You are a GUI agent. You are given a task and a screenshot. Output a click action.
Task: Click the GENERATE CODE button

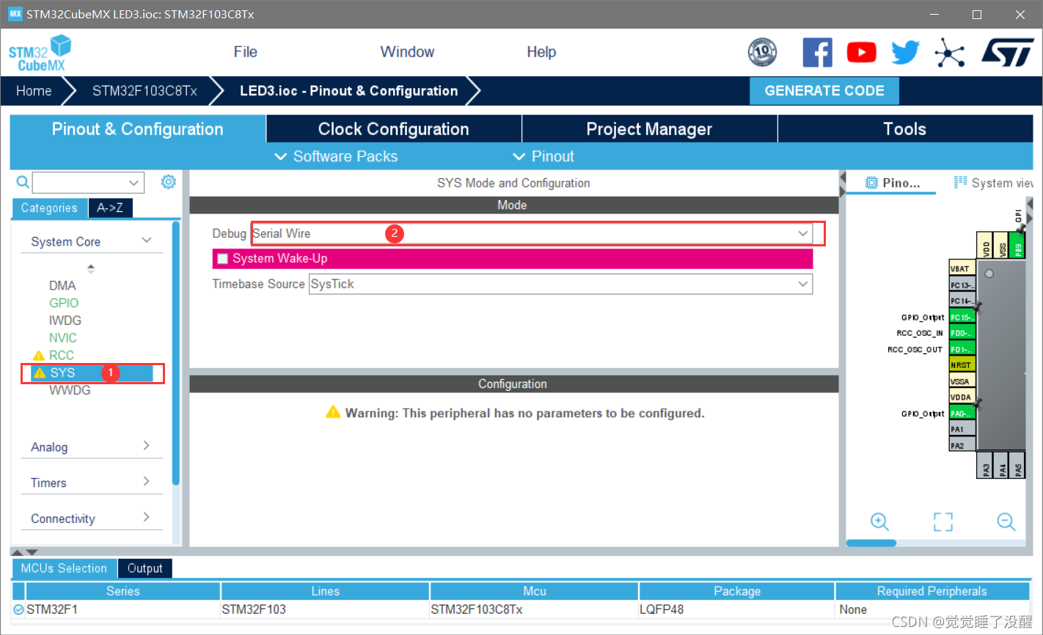pyautogui.click(x=824, y=91)
